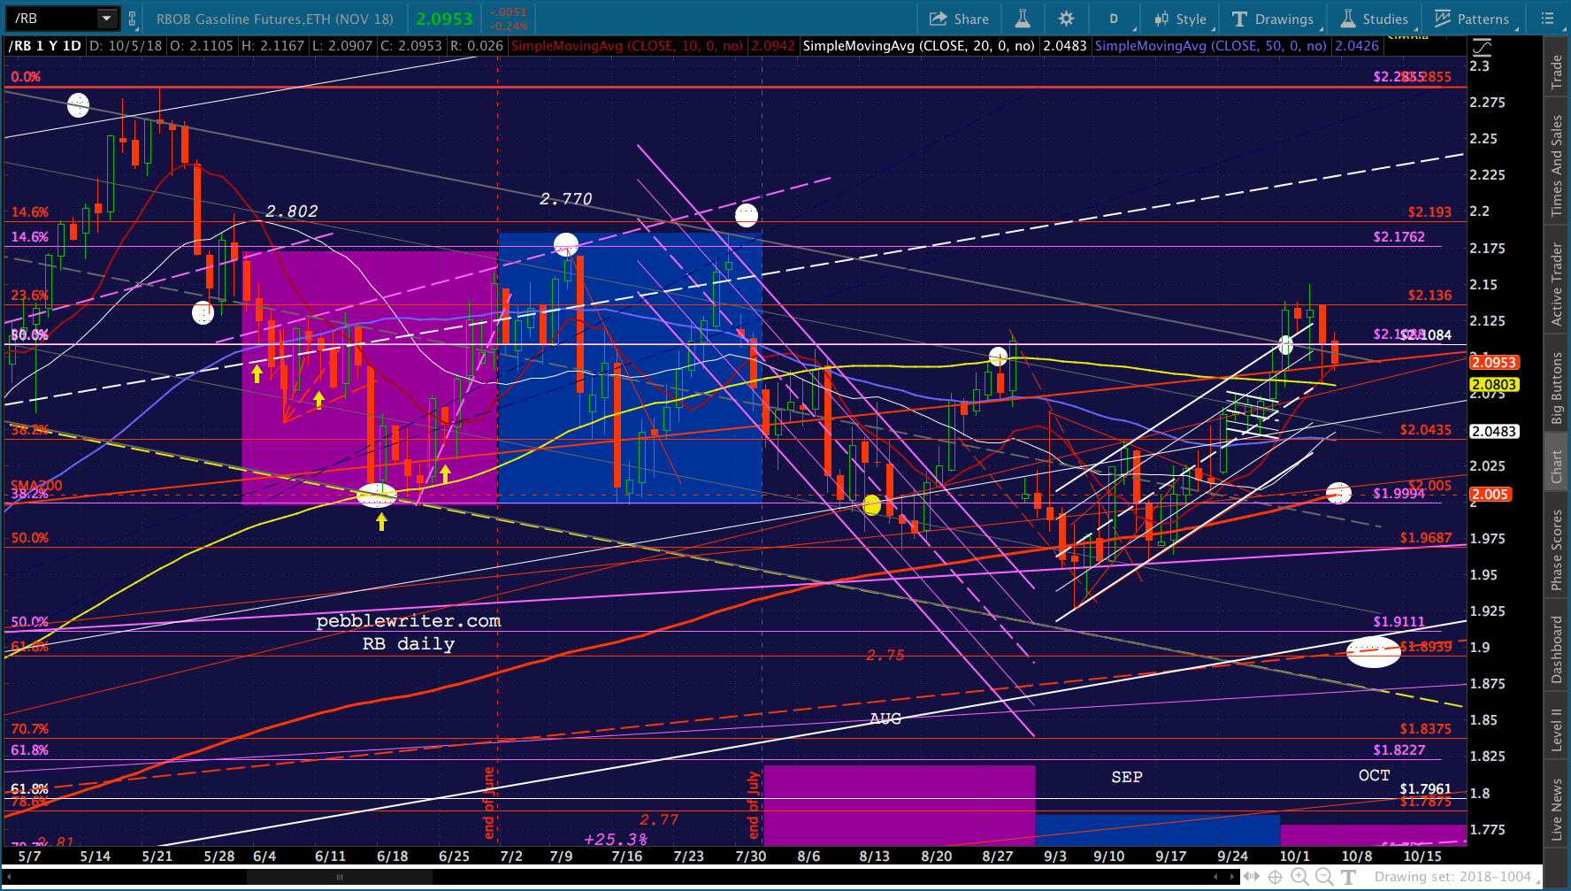Open the Studies menu

tap(1374, 19)
